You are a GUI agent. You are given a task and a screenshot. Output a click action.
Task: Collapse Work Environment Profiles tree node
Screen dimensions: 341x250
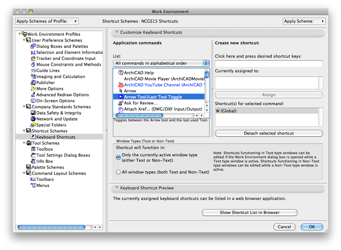[19, 34]
